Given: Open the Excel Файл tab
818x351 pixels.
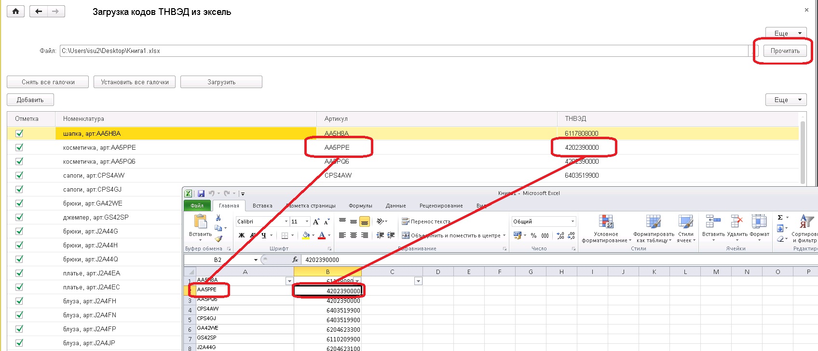Looking at the screenshot, I should click(x=197, y=206).
